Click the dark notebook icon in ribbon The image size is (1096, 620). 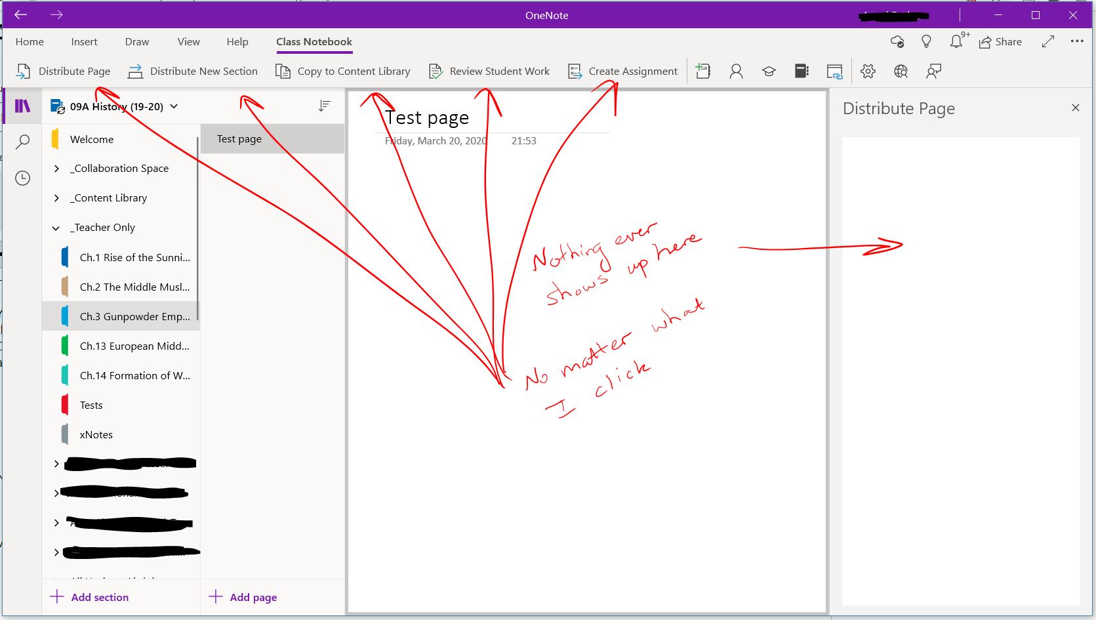pos(802,71)
